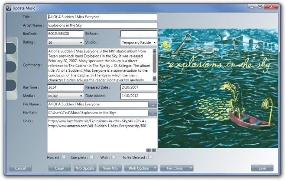Open View Nfo
This screenshot has height=181, width=286.
110,168
